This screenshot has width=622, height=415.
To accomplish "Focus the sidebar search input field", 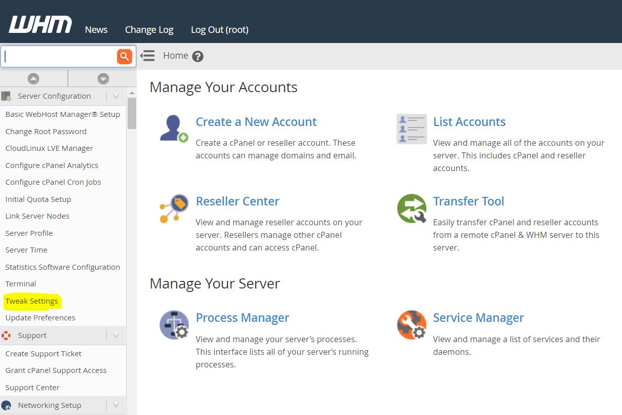I will tap(58, 56).
